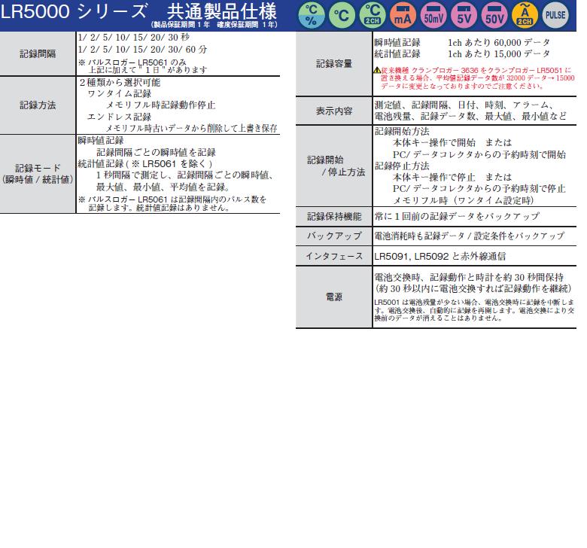Image resolution: width=587 pixels, height=548 pixels.
Task: Select the 記録間隔 row header
Action: click(38, 54)
